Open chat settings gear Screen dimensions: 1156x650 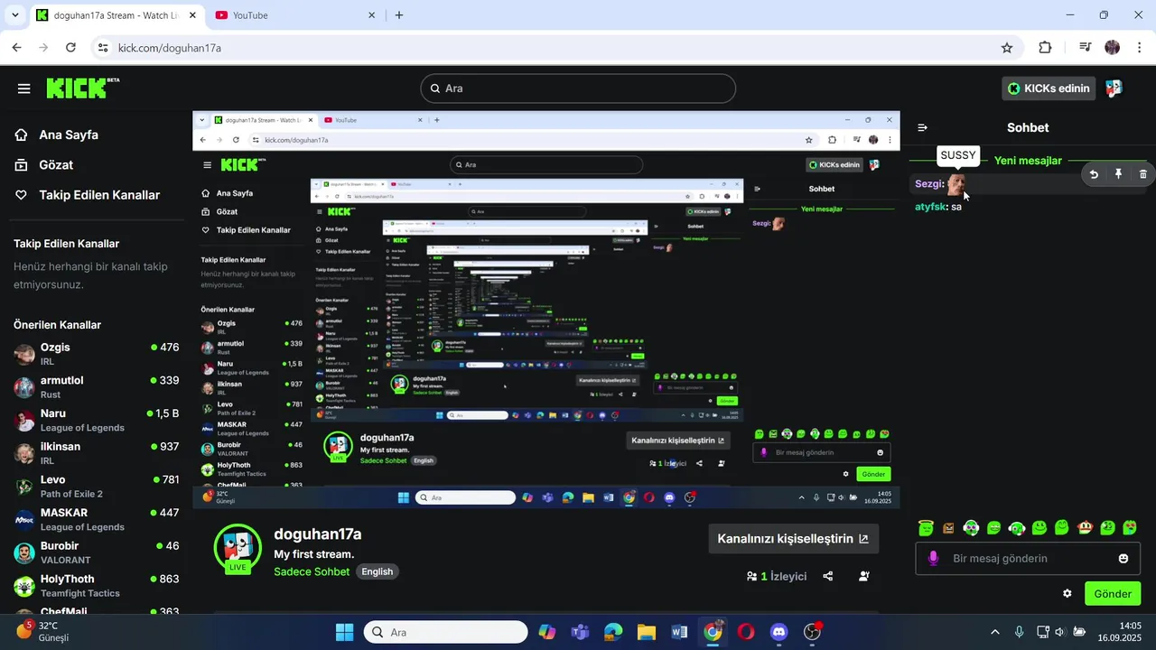point(1067,593)
